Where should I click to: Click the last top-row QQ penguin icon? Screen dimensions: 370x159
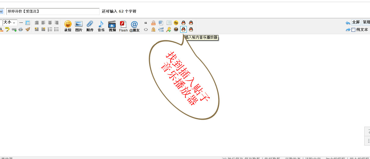(x=191, y=23)
